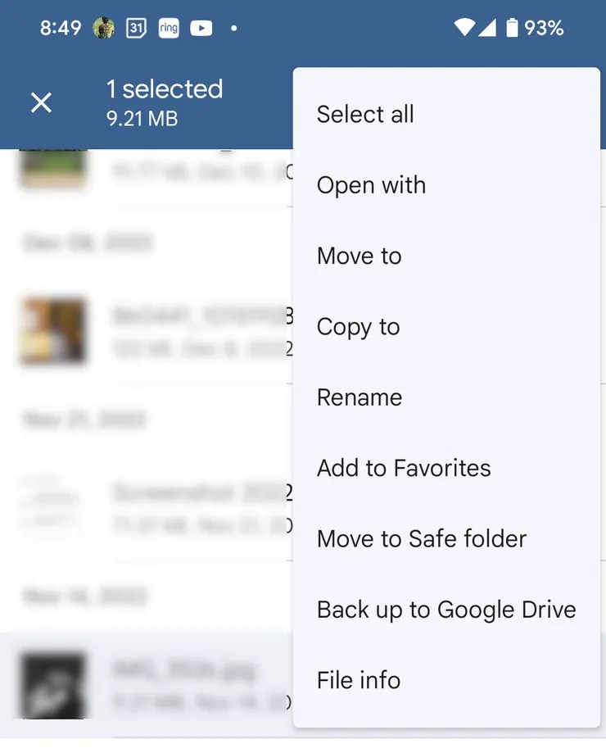The image size is (606, 753).
Task: Open the Ring app notification icon
Action: click(x=169, y=27)
